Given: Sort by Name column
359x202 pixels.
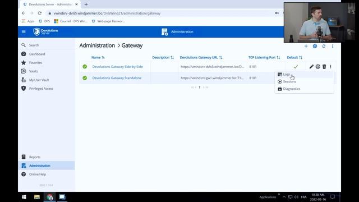Looking at the screenshot, I should click(x=98, y=57).
